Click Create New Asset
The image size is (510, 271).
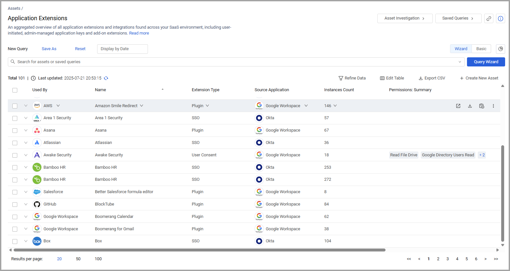coord(479,78)
